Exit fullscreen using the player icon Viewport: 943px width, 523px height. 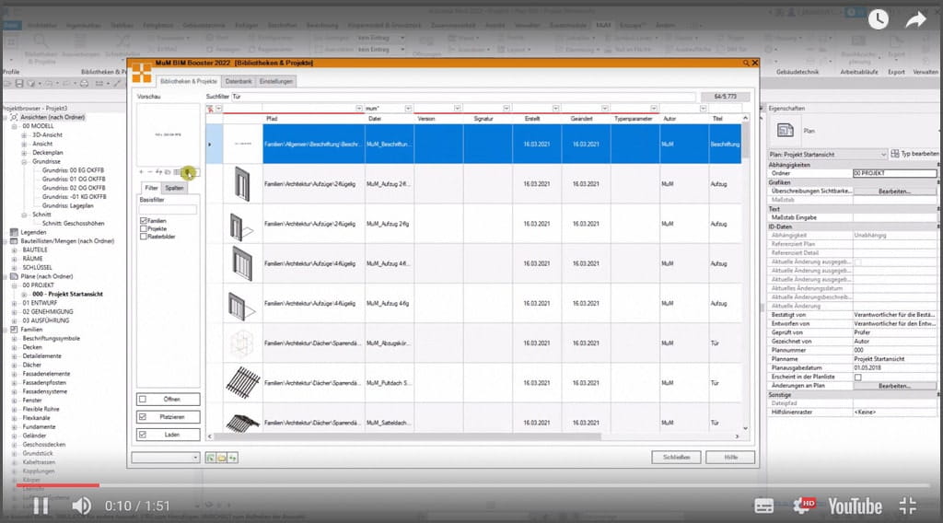[908, 505]
